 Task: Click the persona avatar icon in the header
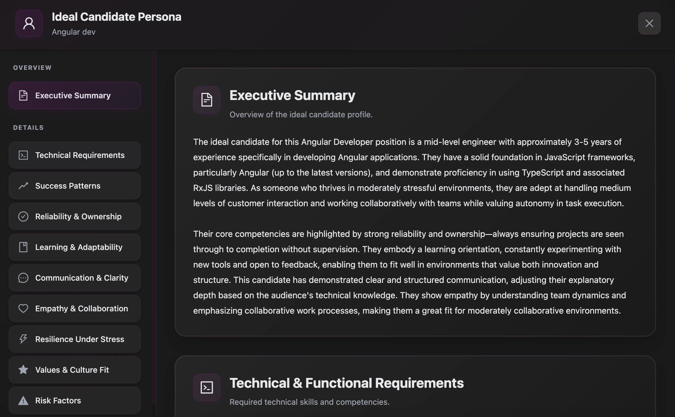point(29,24)
